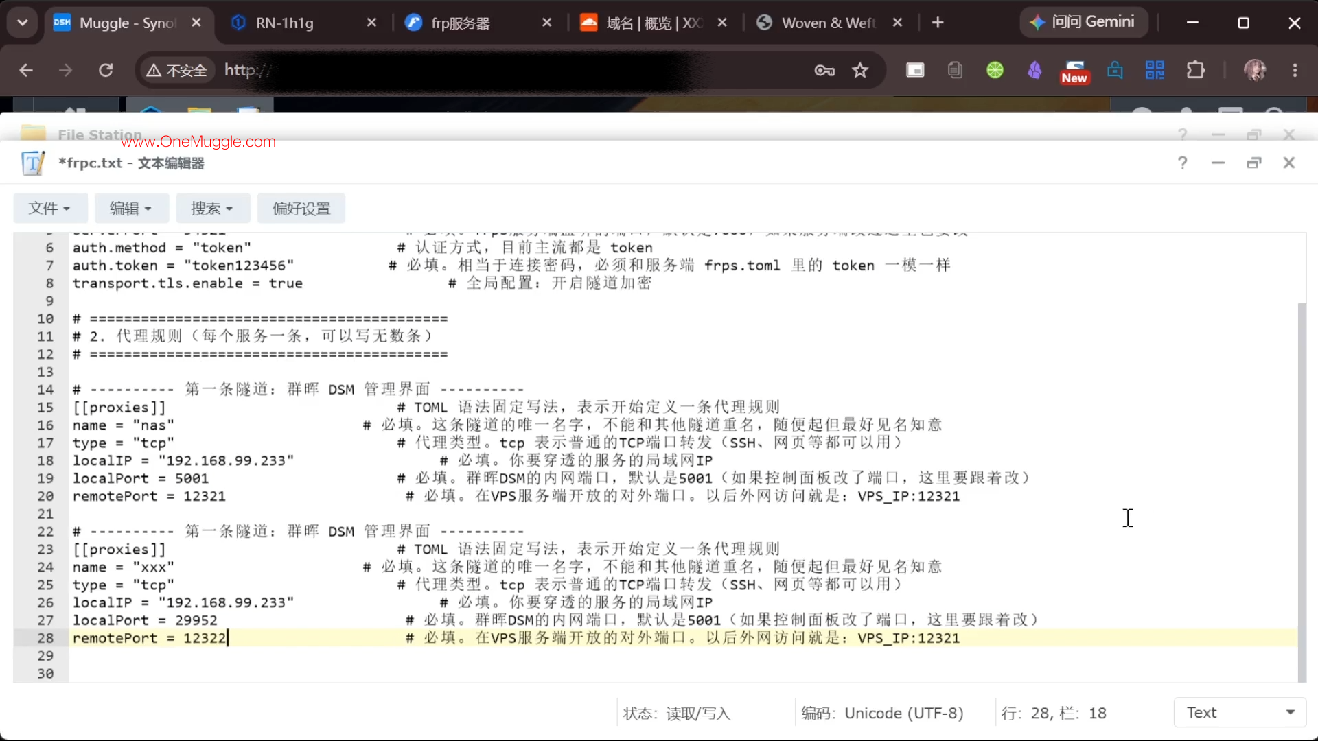Viewport: 1318px width, 741px height.
Task: Open the tab search chevron
Action: point(23,23)
